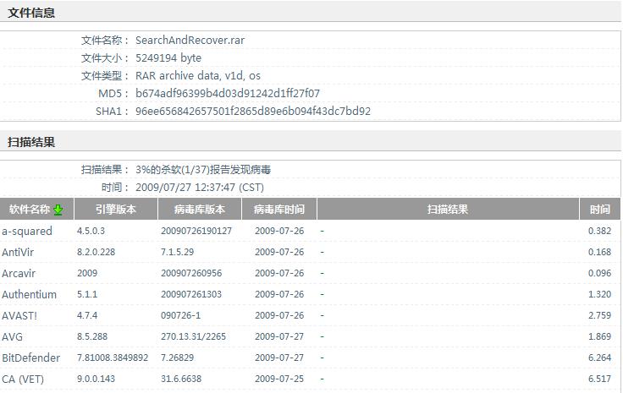Click the 扫描结果 section heading above summary
Image resolution: width=623 pixels, height=393 pixels.
tap(31, 142)
